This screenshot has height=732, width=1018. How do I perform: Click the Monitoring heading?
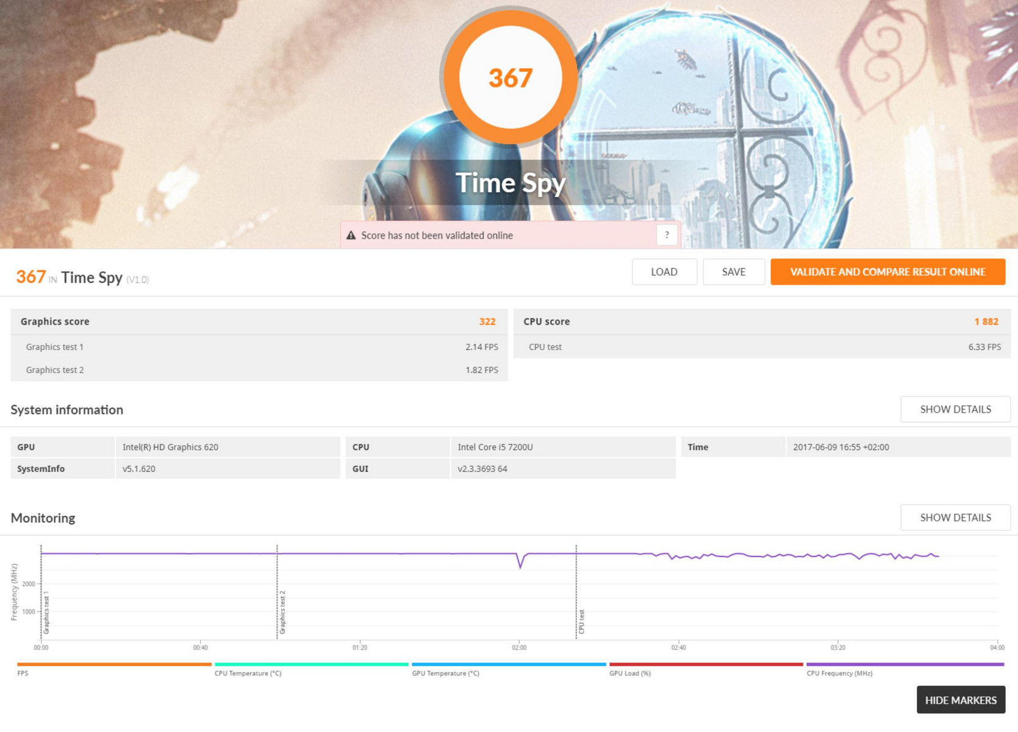coord(43,518)
